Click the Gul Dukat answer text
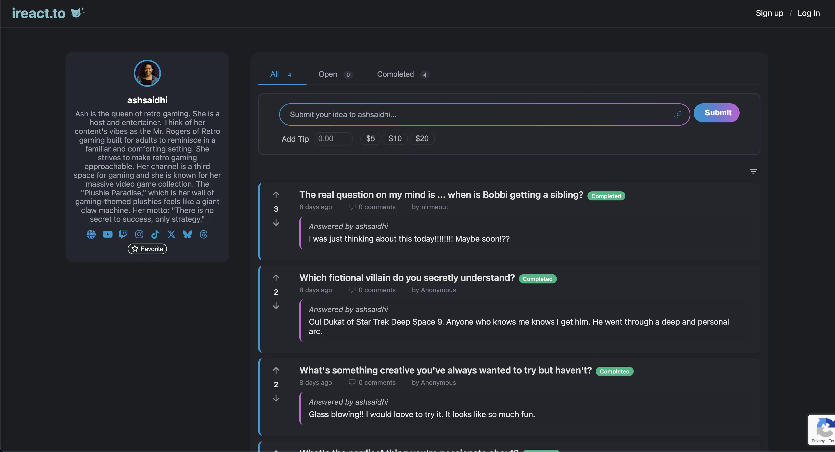 pyautogui.click(x=519, y=326)
